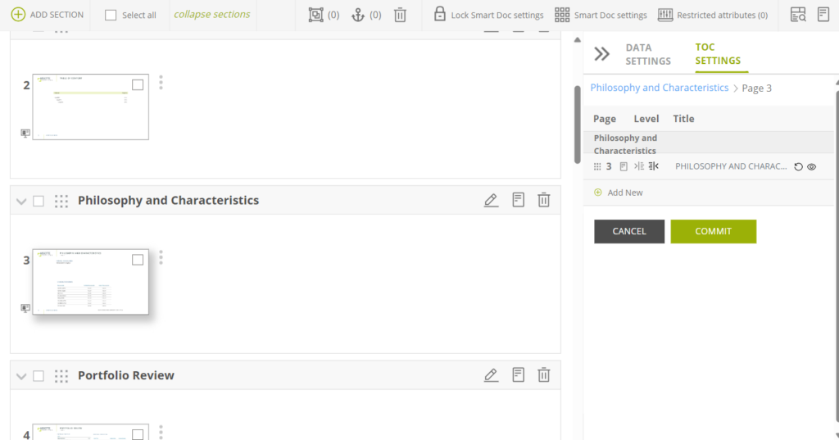Open three-dot menu for page 3
The width and height of the screenshot is (839, 440).
pos(161,257)
